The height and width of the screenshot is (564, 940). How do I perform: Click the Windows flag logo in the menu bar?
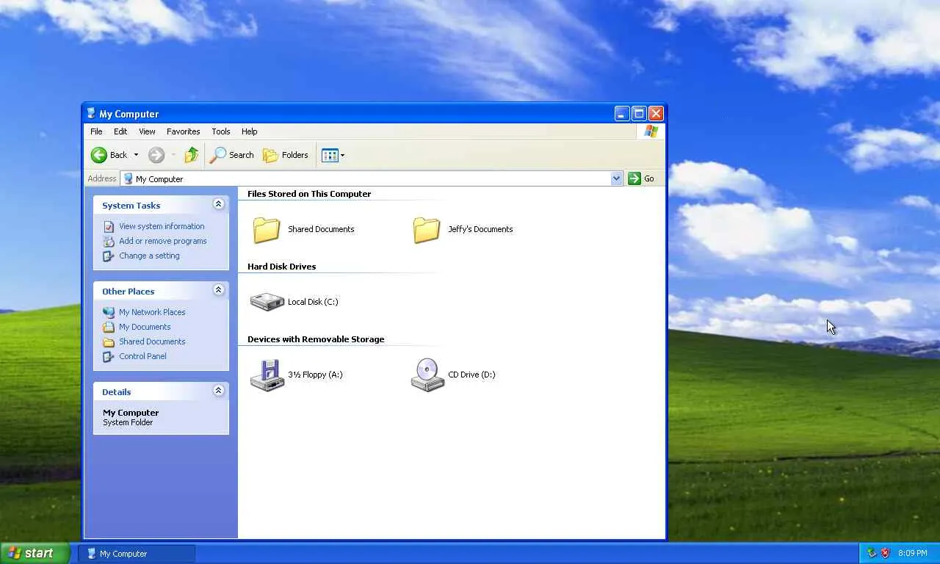click(651, 131)
